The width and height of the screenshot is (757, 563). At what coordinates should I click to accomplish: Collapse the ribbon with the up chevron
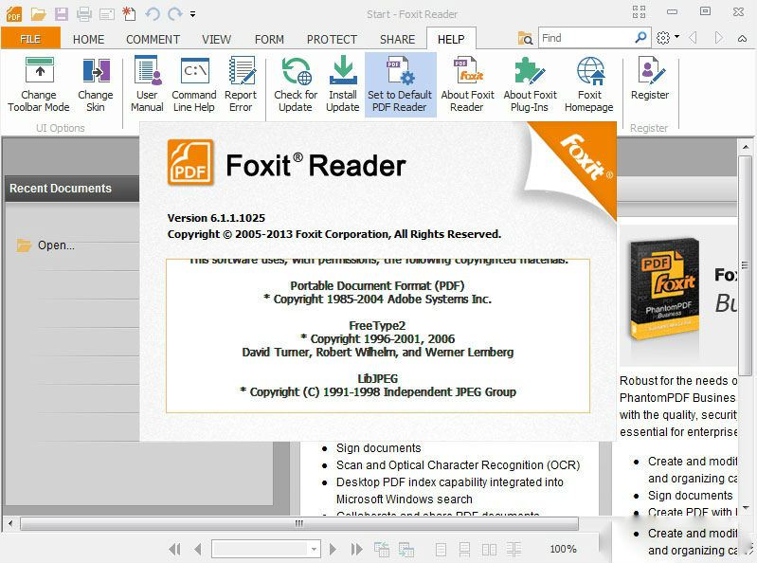(x=743, y=38)
